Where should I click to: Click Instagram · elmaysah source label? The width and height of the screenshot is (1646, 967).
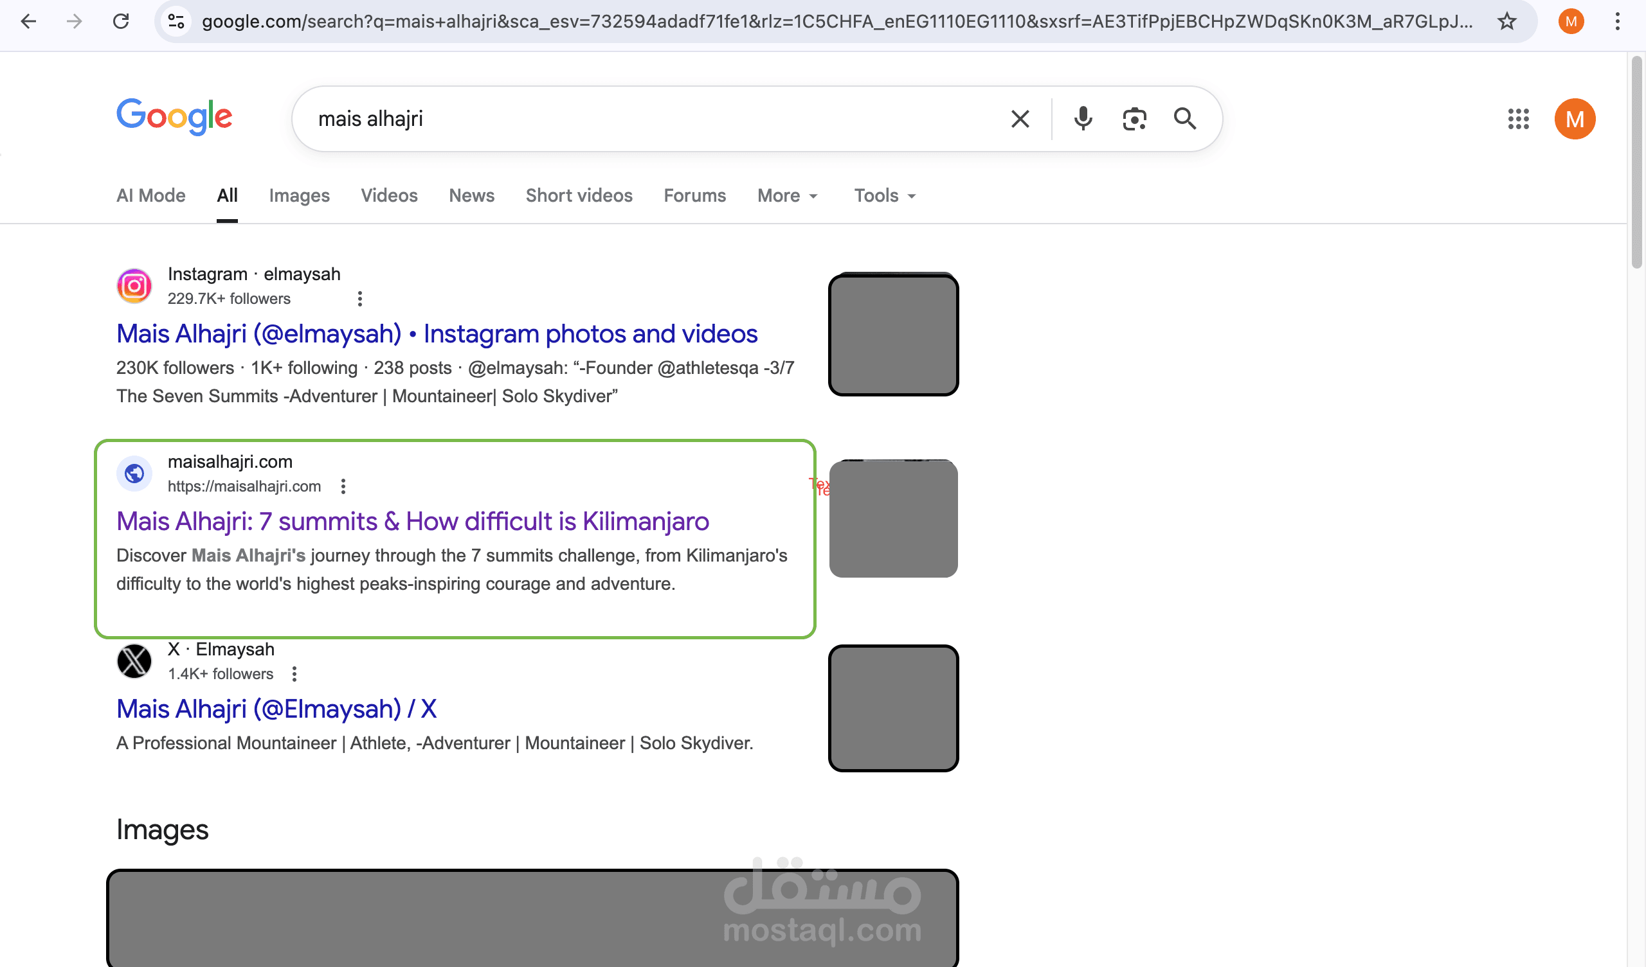pos(254,274)
